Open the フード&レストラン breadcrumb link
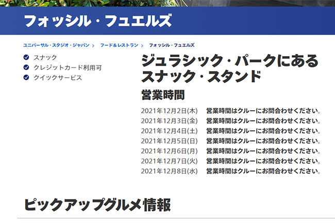335x223 pixels. tap(119, 45)
